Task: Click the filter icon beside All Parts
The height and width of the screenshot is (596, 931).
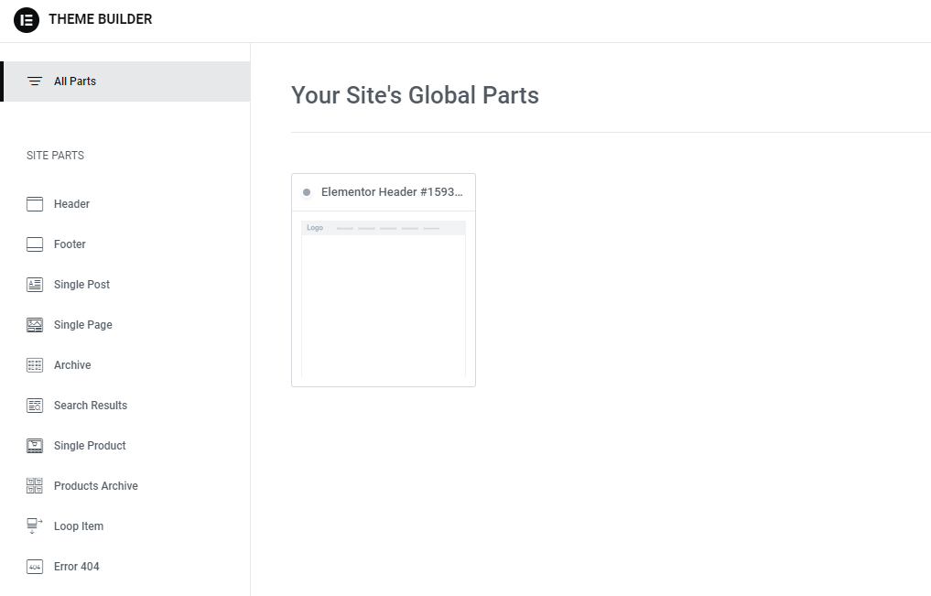Action: click(35, 81)
